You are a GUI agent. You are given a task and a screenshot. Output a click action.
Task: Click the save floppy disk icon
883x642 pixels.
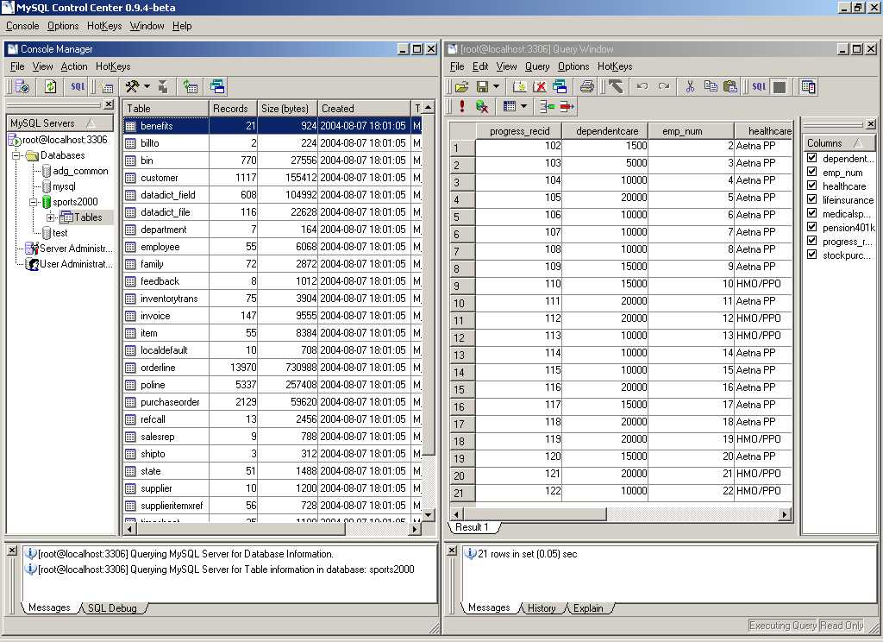click(x=483, y=87)
